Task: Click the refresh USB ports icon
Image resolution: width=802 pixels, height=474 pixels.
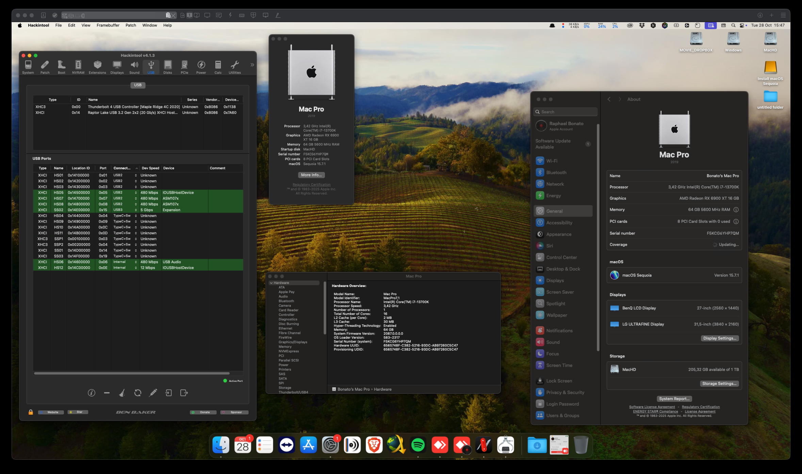Action: coord(137,393)
